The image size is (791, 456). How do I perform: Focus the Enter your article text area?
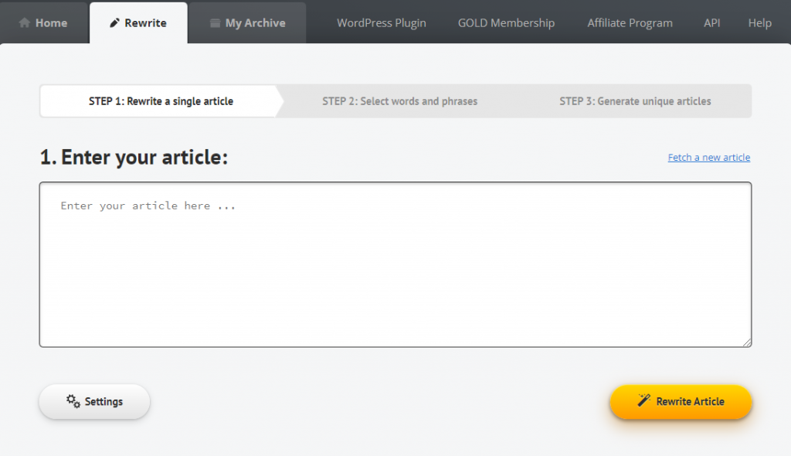395,264
